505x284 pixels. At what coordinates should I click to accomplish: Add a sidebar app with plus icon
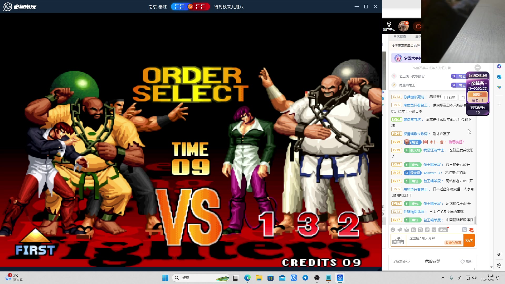pyautogui.click(x=499, y=104)
